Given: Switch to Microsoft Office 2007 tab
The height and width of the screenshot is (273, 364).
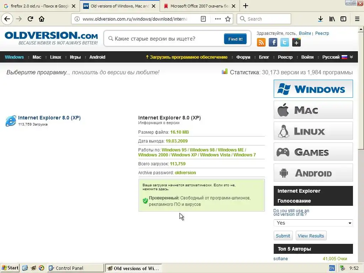Looking at the screenshot, I should pyautogui.click(x=200, y=6).
